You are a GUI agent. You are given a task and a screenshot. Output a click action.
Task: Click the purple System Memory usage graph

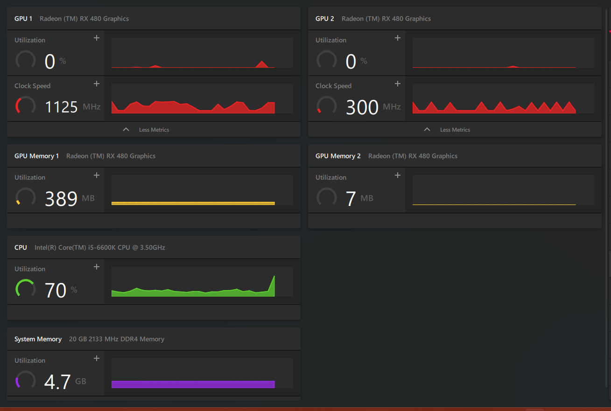click(x=202, y=373)
